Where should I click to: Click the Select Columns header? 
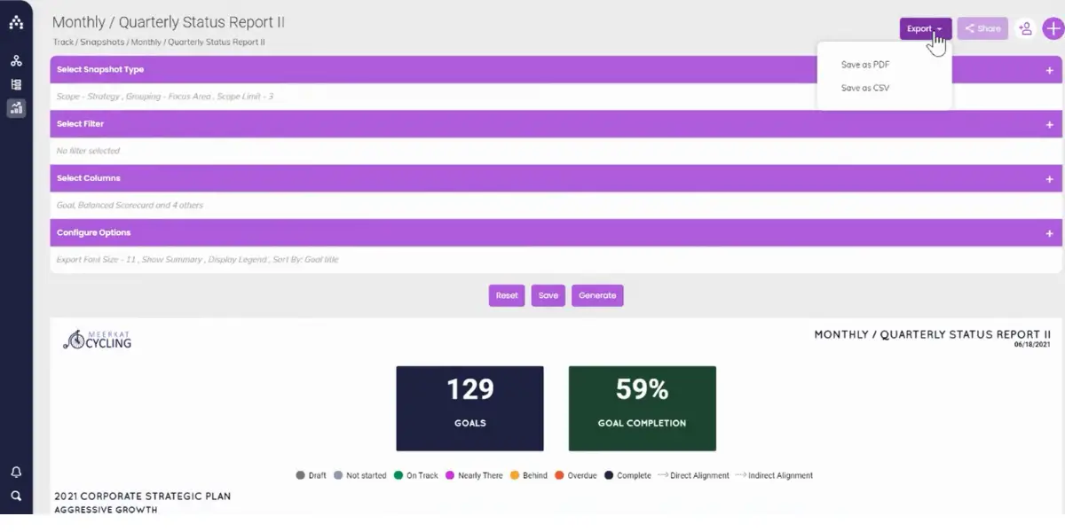556,178
